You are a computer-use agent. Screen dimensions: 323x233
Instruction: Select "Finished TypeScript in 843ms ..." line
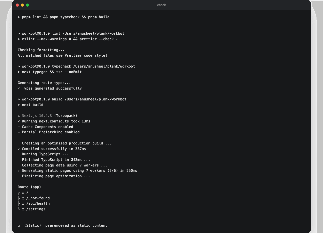(x=56, y=160)
